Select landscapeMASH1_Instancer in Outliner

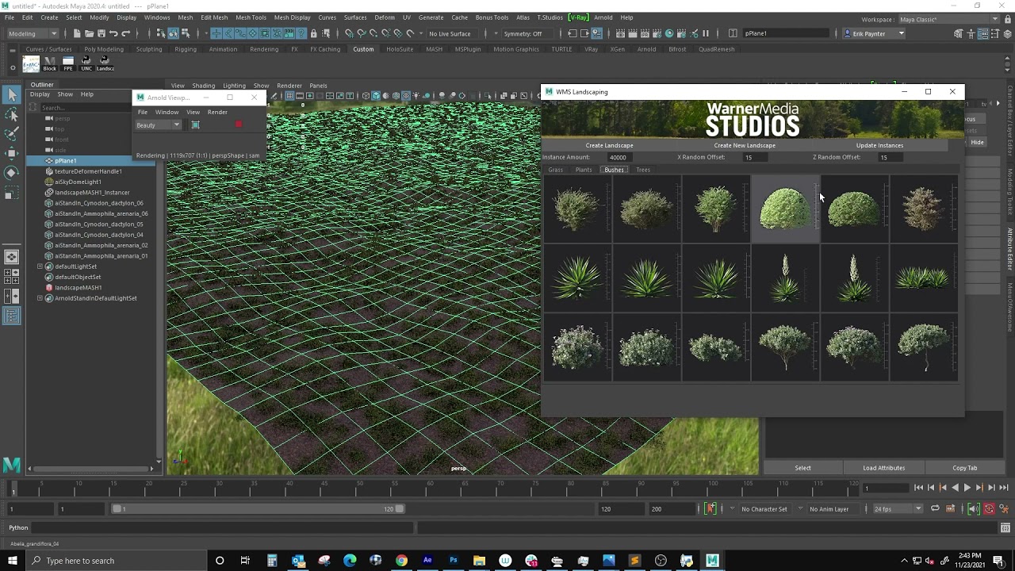[x=91, y=192]
